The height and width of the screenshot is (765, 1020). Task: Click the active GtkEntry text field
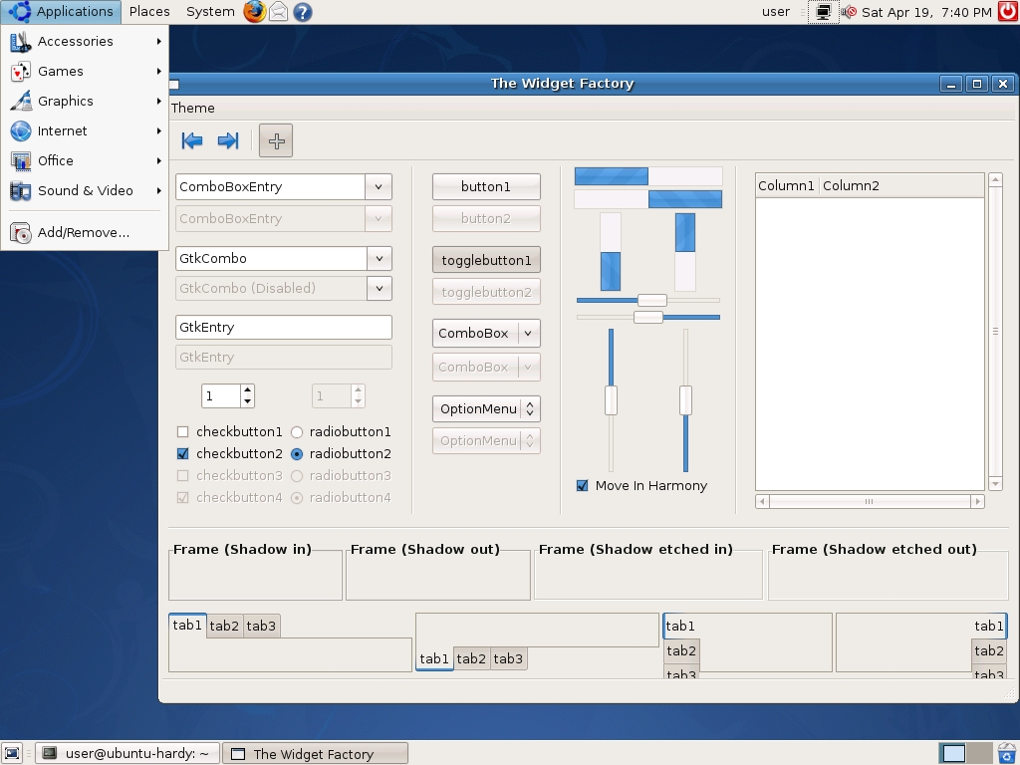click(284, 327)
